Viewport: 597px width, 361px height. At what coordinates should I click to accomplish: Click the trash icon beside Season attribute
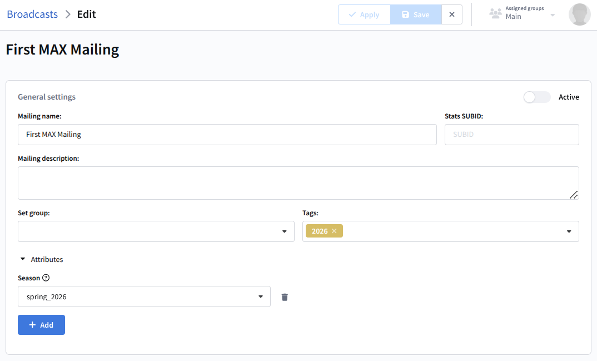[x=285, y=297]
